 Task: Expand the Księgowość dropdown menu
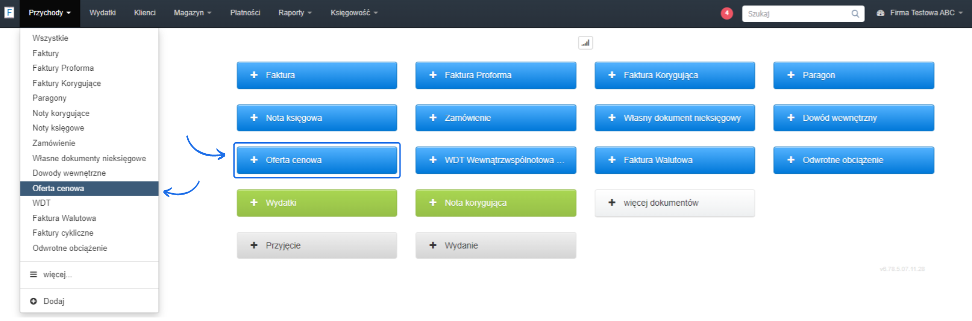pyautogui.click(x=354, y=13)
